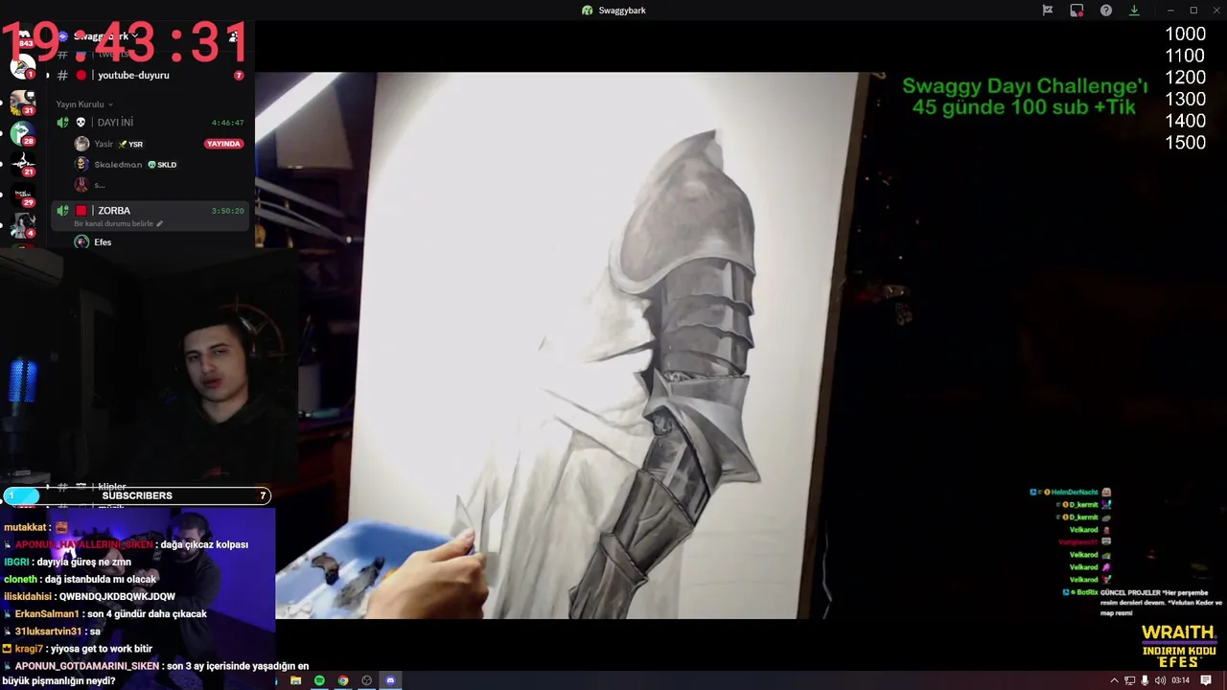Open server icon with badge 1
Image resolution: width=1227 pixels, height=690 pixels.
pyautogui.click(x=22, y=67)
